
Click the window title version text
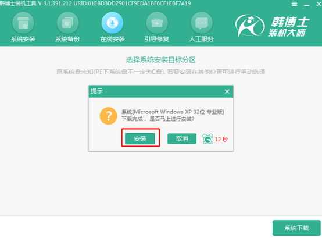[x=95, y=3]
